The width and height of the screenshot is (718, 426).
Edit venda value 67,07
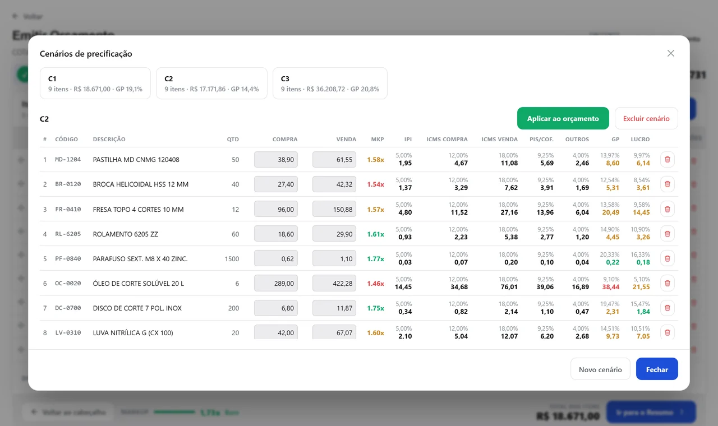334,332
